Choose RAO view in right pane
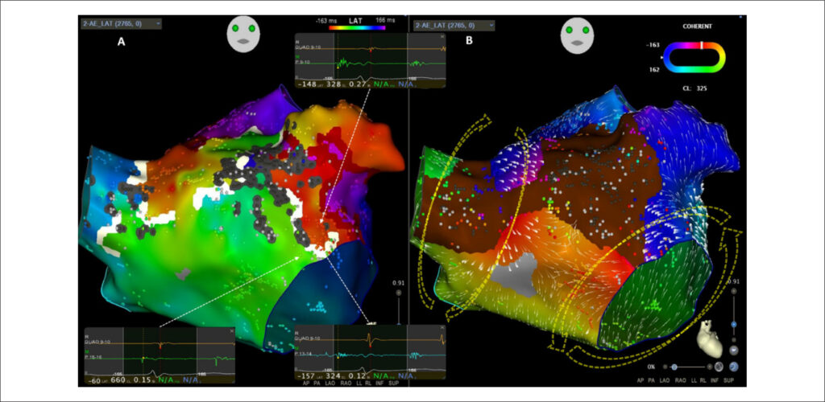This screenshot has width=825, height=402. coord(680,380)
